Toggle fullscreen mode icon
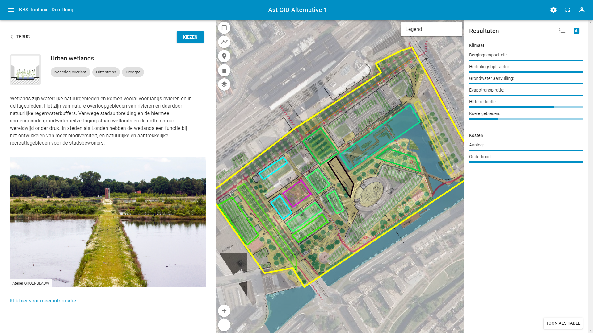This screenshot has width=593, height=333. point(568,10)
